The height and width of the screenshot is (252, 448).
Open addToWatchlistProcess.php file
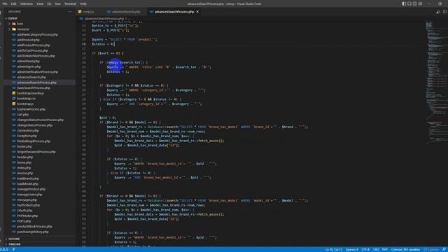click(36, 56)
